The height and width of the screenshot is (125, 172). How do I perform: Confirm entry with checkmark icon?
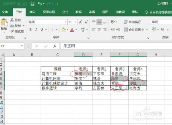click(46, 46)
